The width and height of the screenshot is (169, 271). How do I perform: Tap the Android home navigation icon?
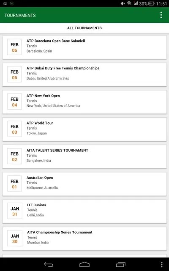84,264
